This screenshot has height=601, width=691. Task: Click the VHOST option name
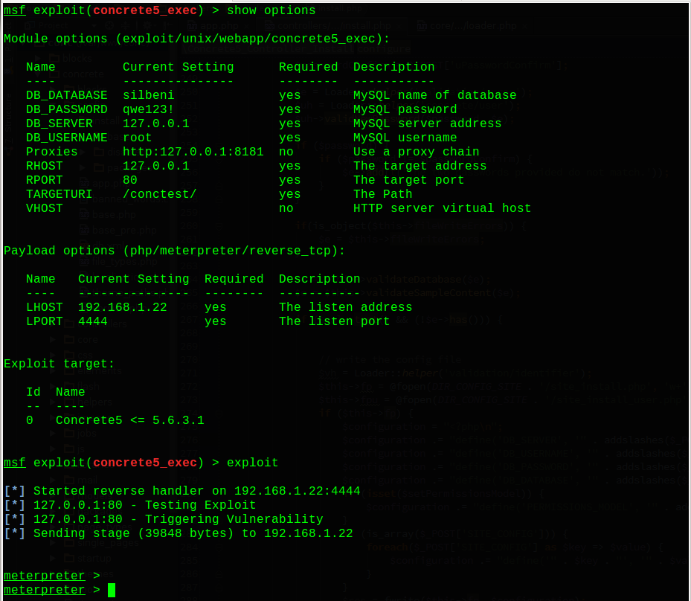pyautogui.click(x=44, y=208)
